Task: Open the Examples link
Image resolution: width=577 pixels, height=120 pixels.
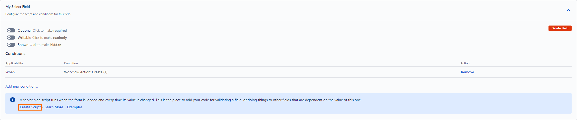Action: pyautogui.click(x=75, y=107)
